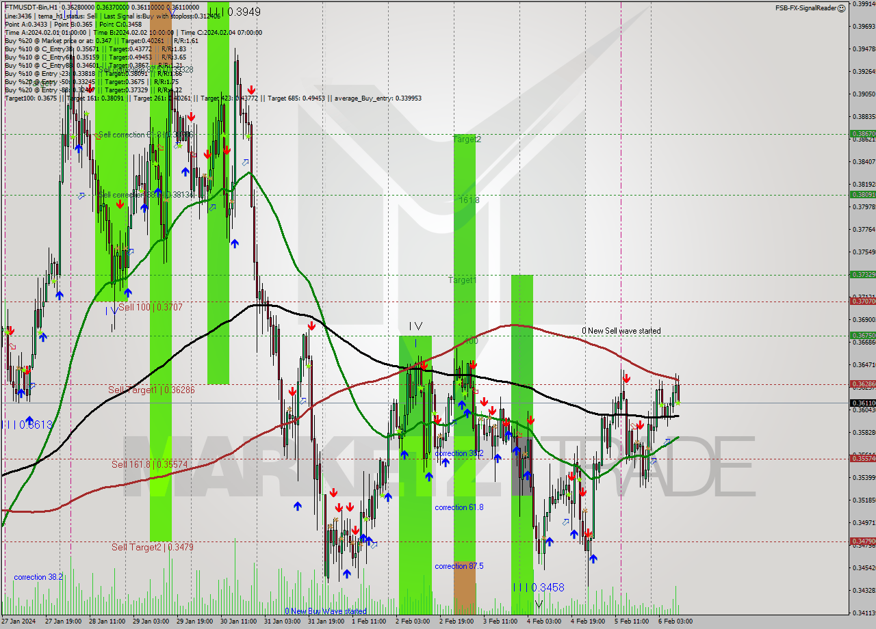Click the 'Target100: 0.3675' summary line
Viewport: 876px width, 629px height.
point(213,98)
